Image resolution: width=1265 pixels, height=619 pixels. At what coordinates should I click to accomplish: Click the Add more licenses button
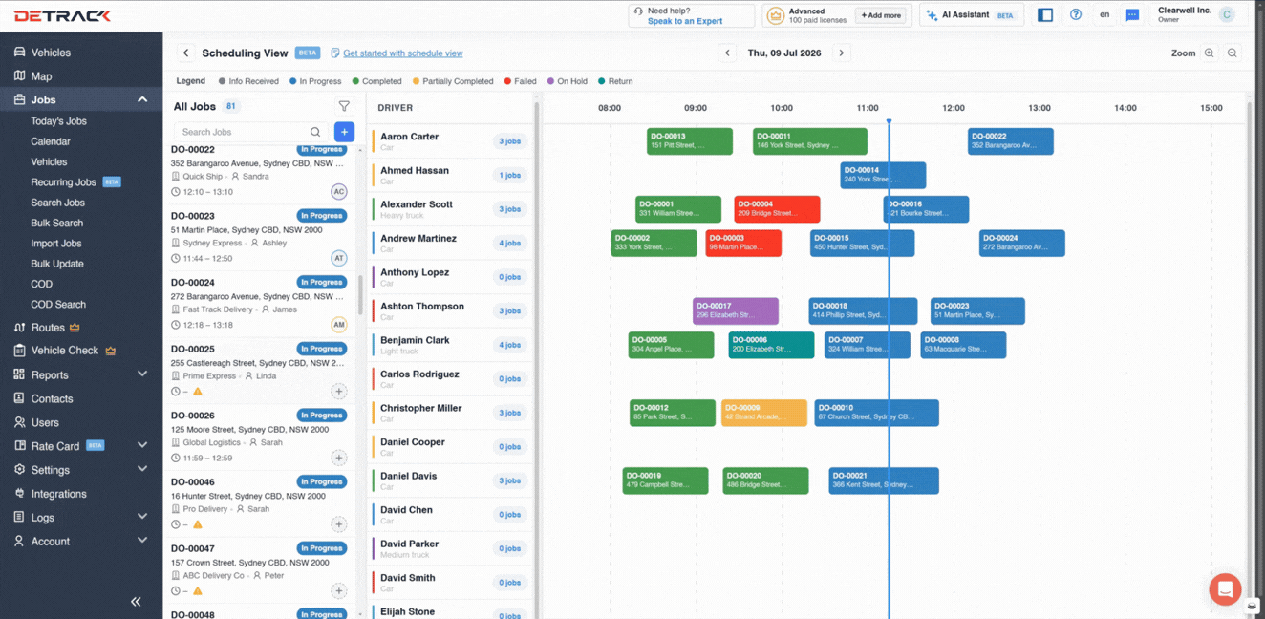click(x=880, y=15)
